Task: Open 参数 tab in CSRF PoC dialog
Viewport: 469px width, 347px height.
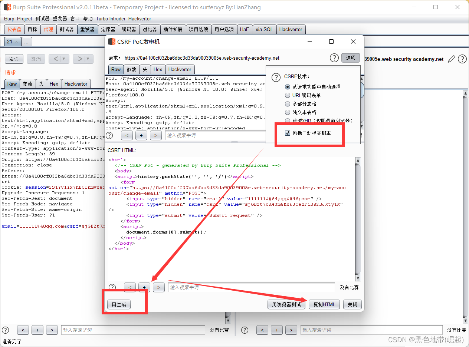Action: 131,69
